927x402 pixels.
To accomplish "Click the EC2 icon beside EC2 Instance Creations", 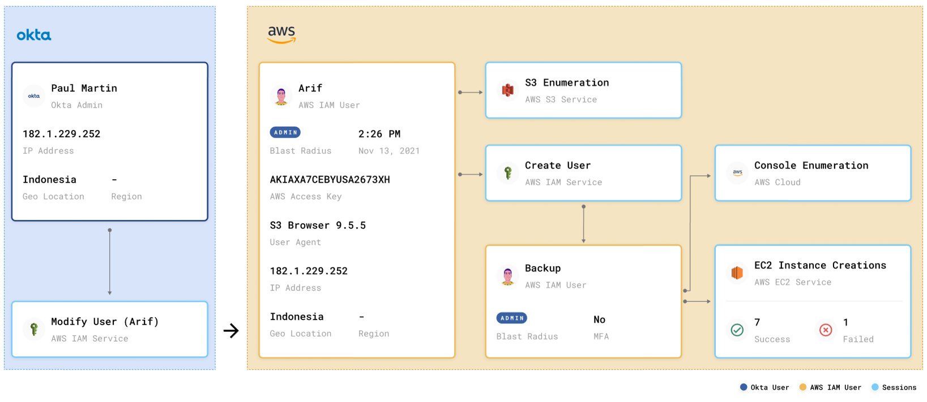I will coord(737,273).
